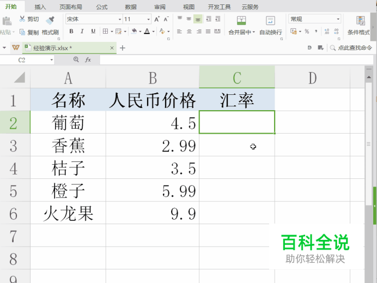
Task: Open the 数据 tab
Action: 131,7
